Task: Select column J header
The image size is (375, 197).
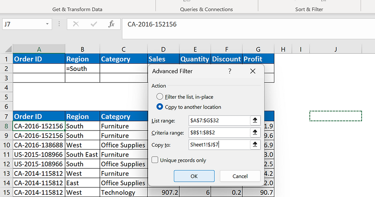Action: [x=335, y=49]
